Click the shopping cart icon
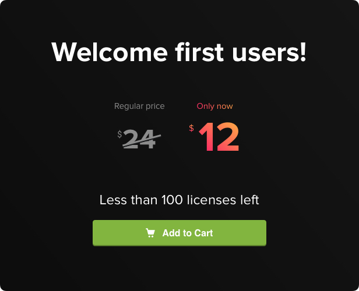 point(150,233)
